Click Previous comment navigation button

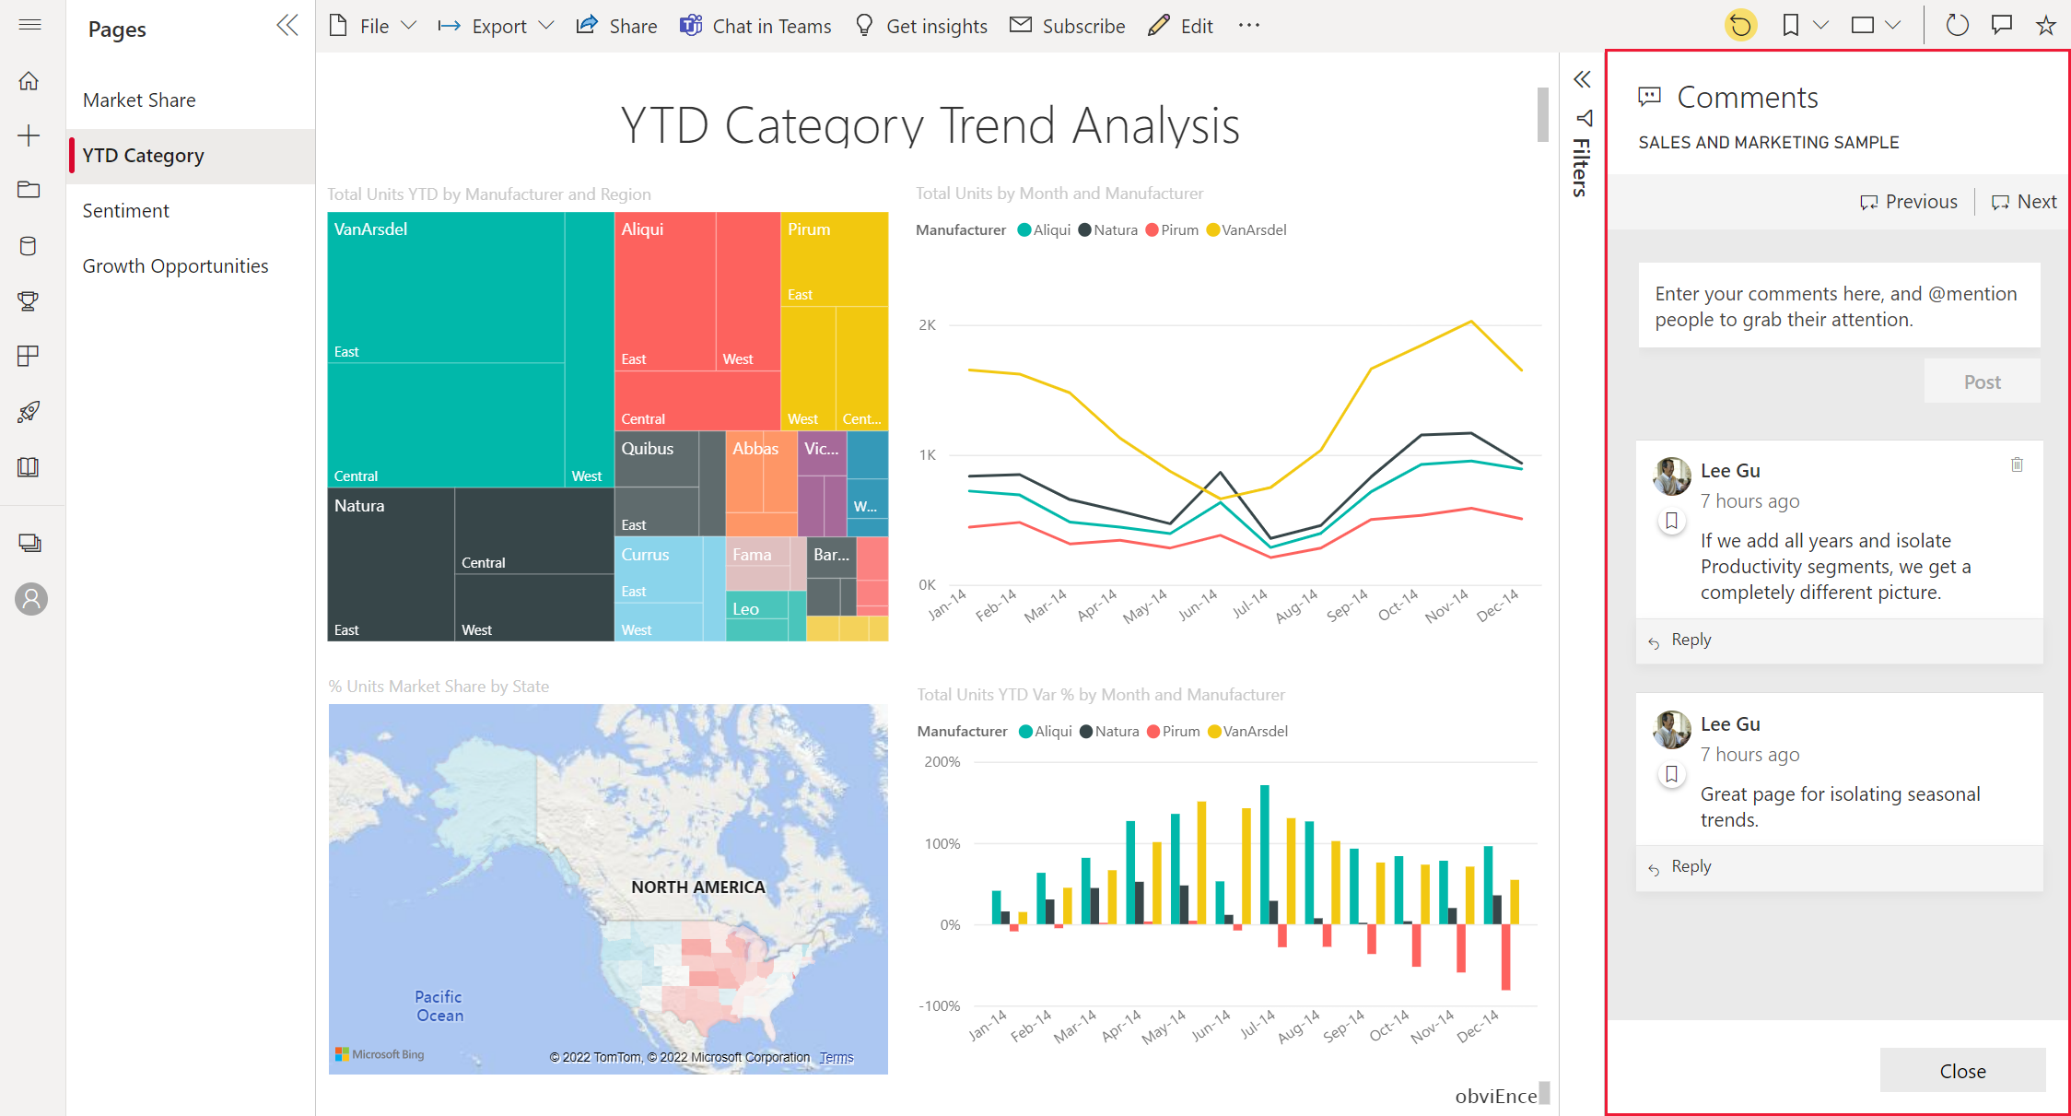tap(1908, 204)
